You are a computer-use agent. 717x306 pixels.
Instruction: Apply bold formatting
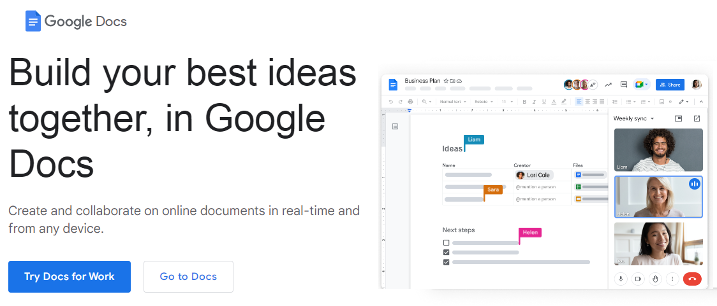coord(524,102)
